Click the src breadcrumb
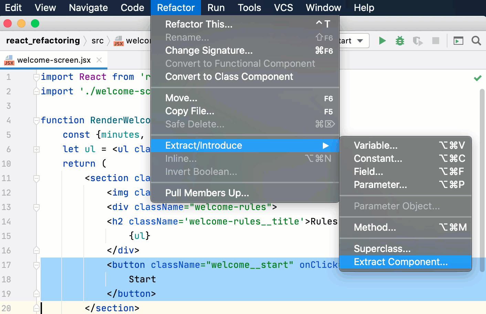Screen dimensions: 486x314 point(98,40)
